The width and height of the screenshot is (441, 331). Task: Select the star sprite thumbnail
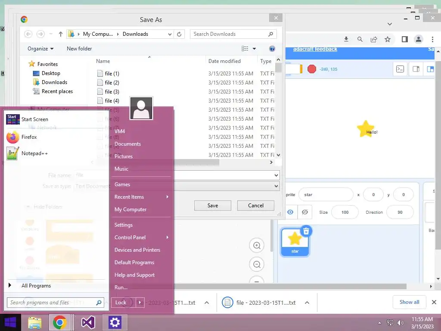coord(295,242)
